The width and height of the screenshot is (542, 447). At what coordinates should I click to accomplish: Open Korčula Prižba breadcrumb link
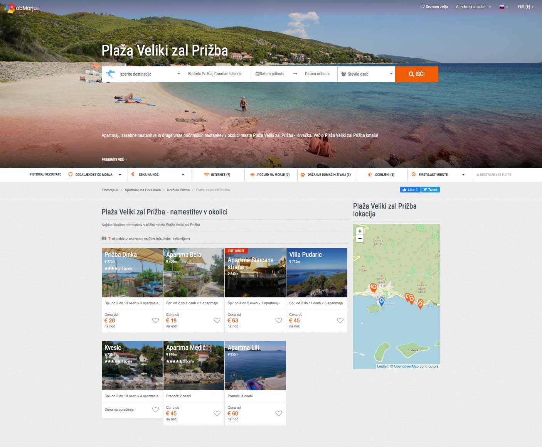pyautogui.click(x=178, y=190)
